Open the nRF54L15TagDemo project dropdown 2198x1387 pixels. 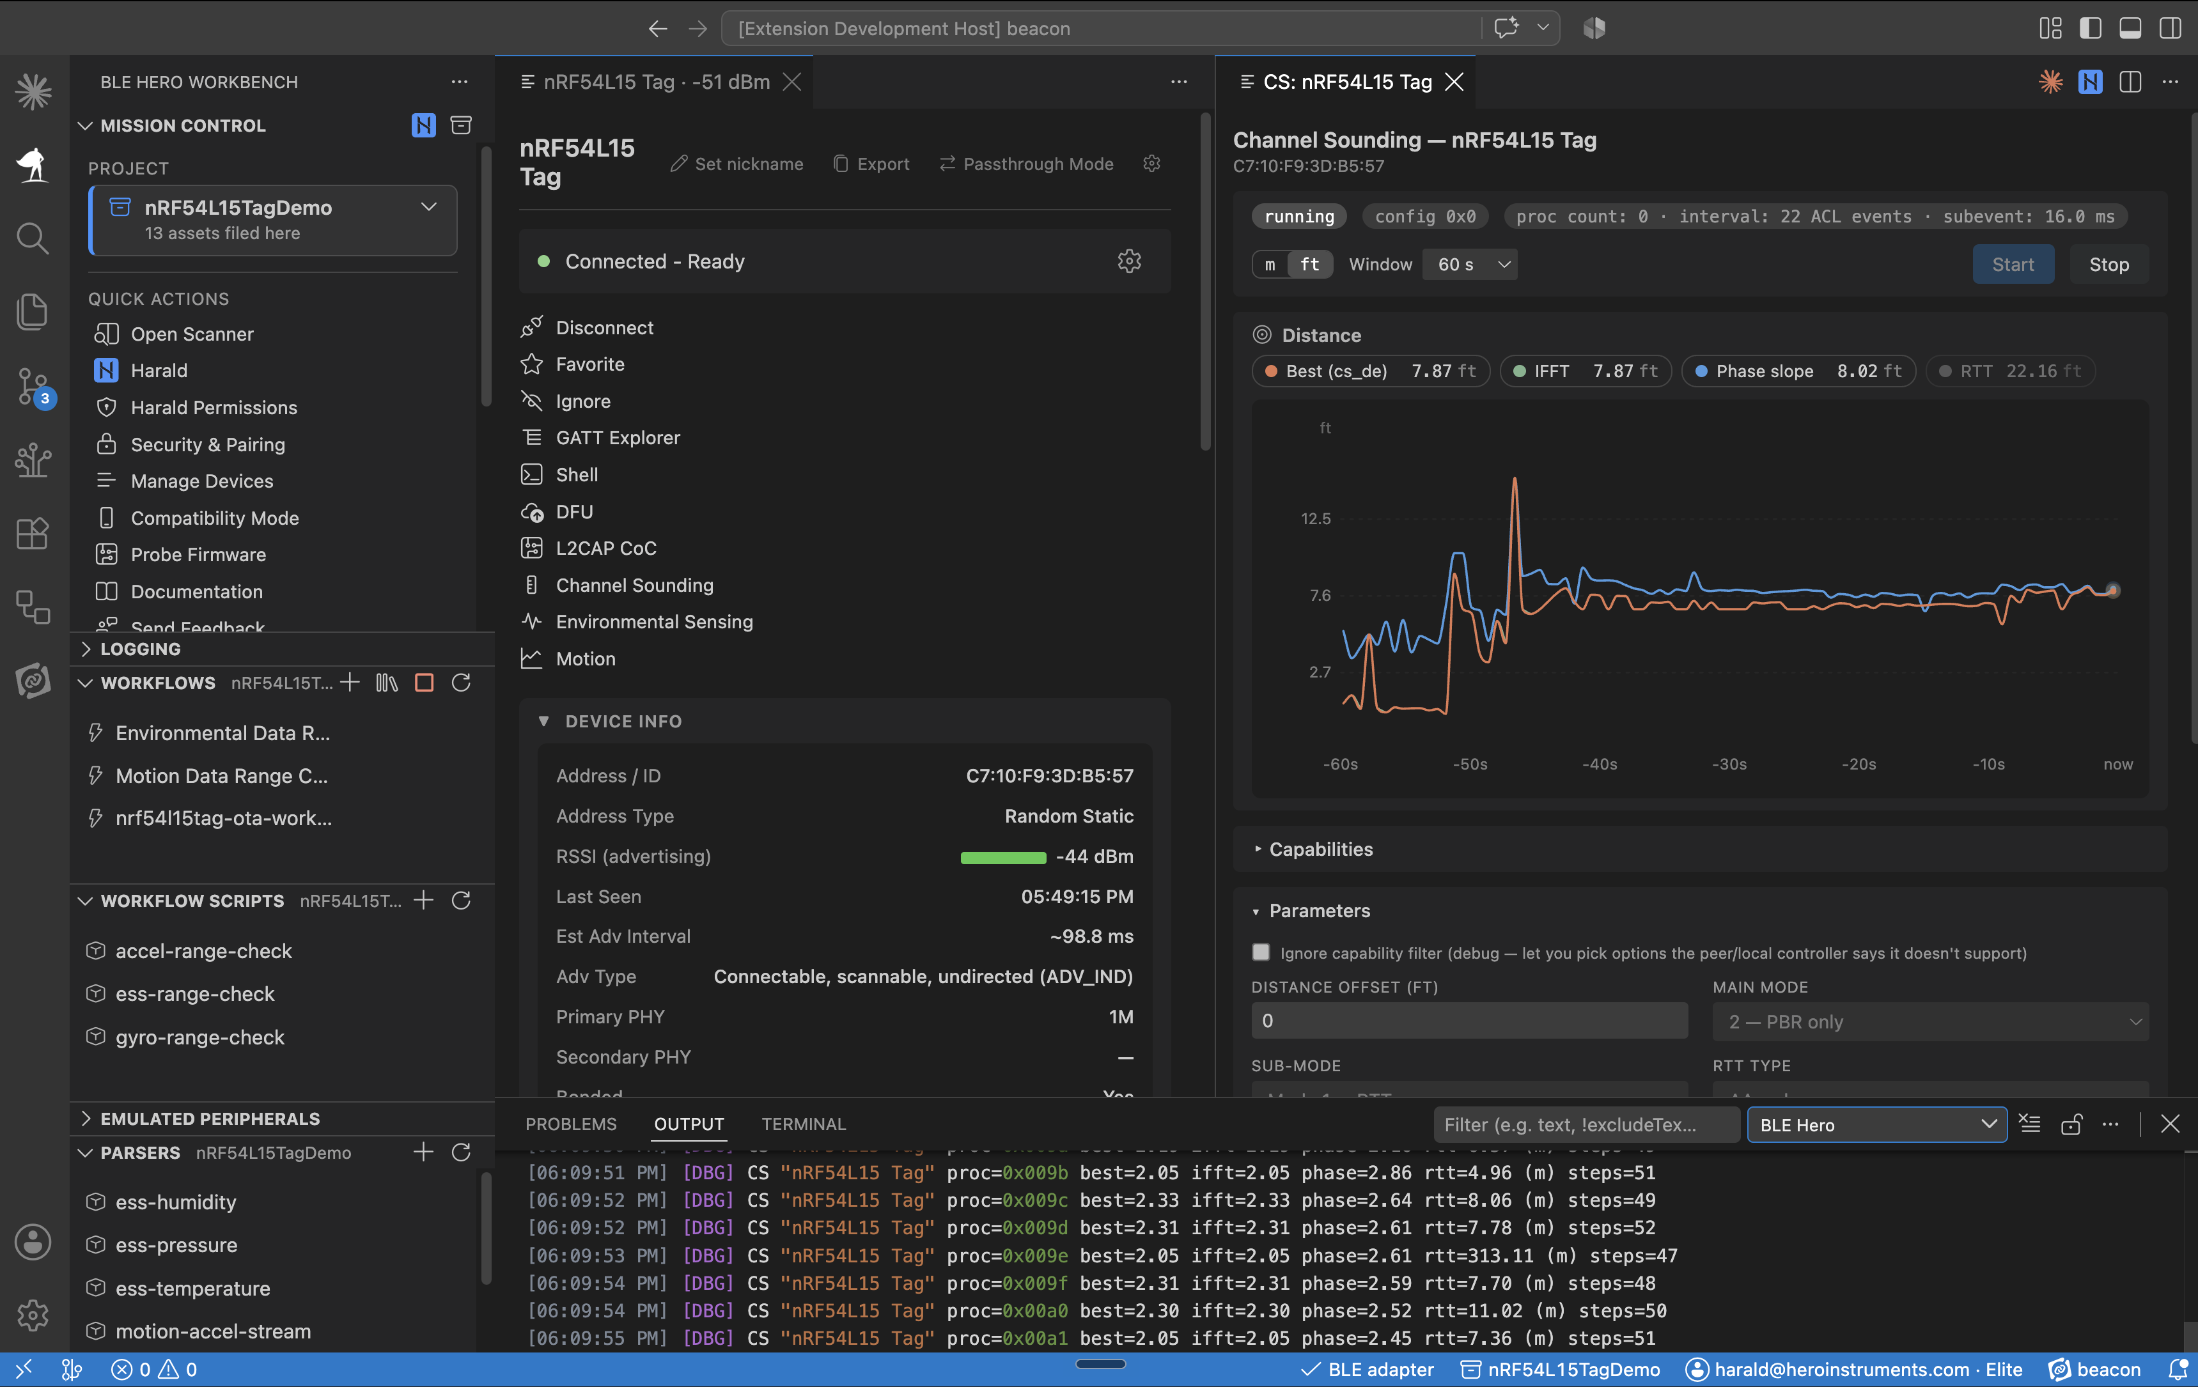tap(274, 220)
